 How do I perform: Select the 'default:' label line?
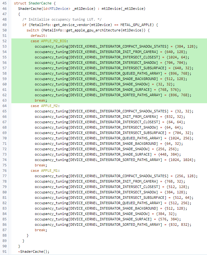(x=39, y=36)
